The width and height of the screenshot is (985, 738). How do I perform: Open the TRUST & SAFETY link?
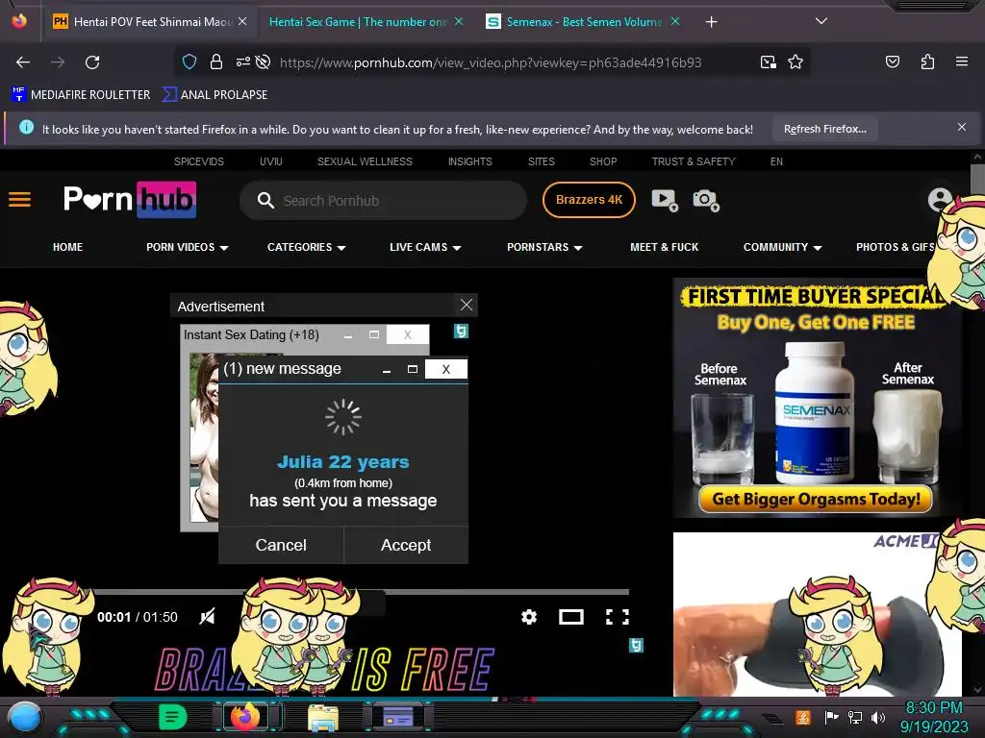(694, 161)
